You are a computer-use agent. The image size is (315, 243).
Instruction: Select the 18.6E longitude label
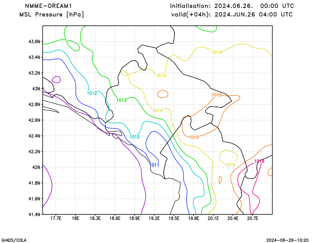[115, 218]
